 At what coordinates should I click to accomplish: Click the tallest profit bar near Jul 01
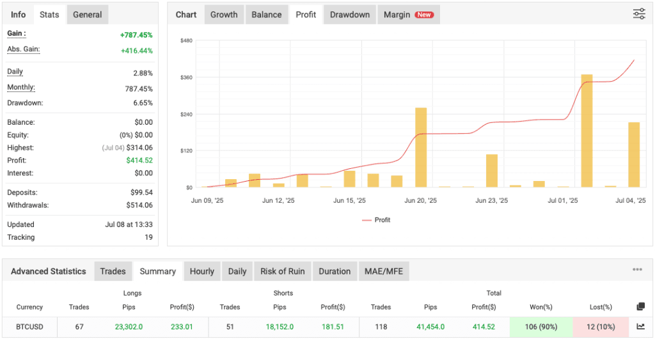587,130
